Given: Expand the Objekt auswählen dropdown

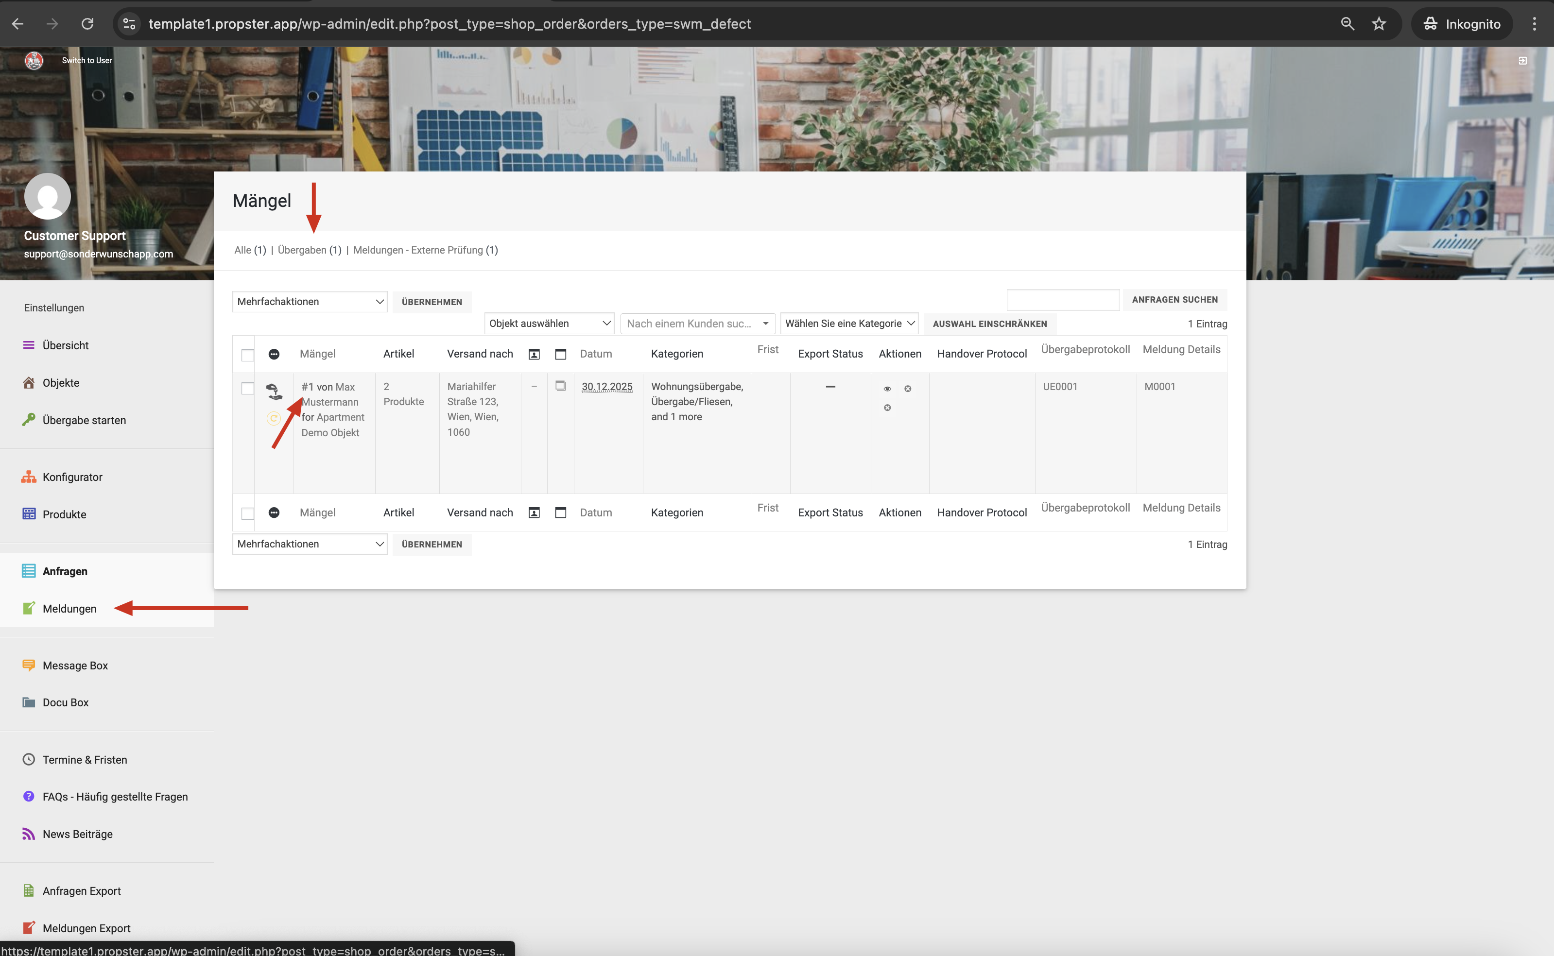Looking at the screenshot, I should (549, 323).
